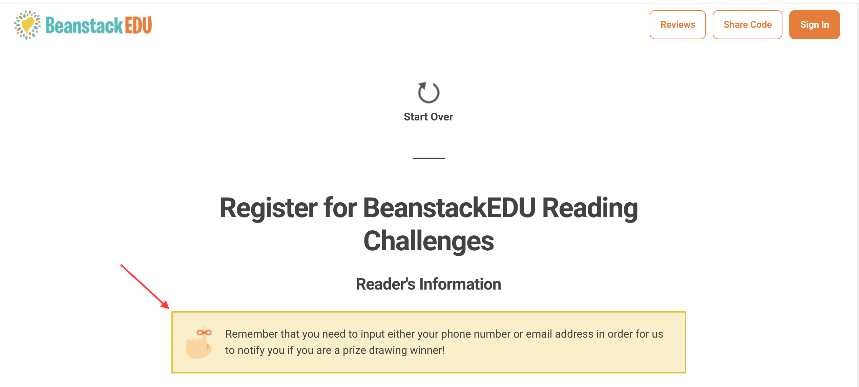
Task: Click the short divider line below Start Over
Action: [x=428, y=158]
